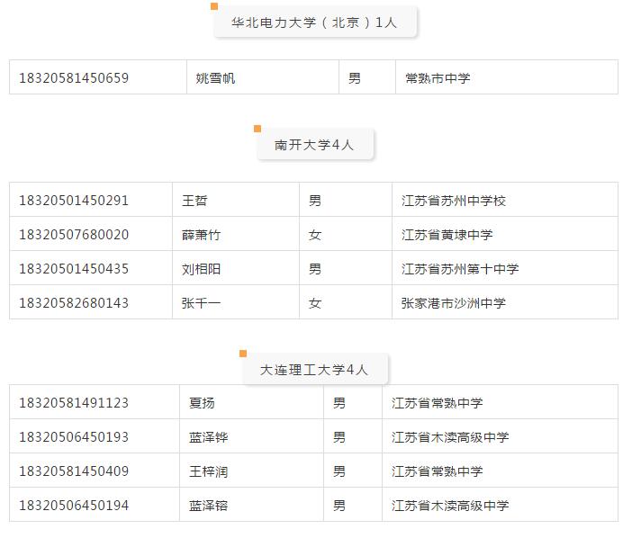641x538 pixels.
Task: Select the name 张千一
Action: (x=201, y=303)
